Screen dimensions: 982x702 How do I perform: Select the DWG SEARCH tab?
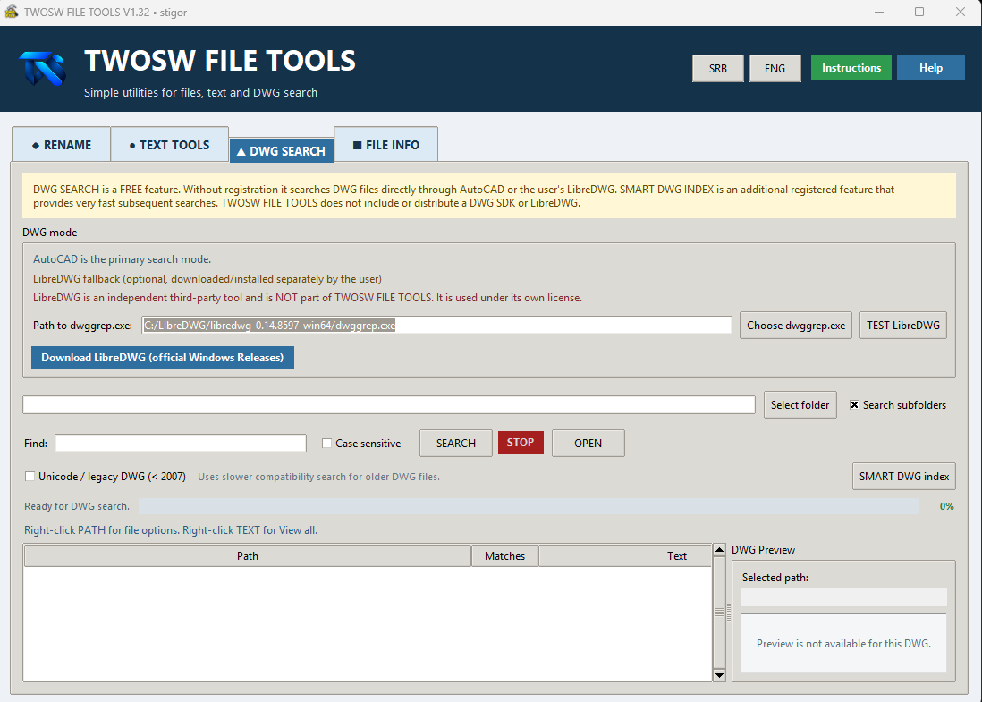[x=282, y=151]
